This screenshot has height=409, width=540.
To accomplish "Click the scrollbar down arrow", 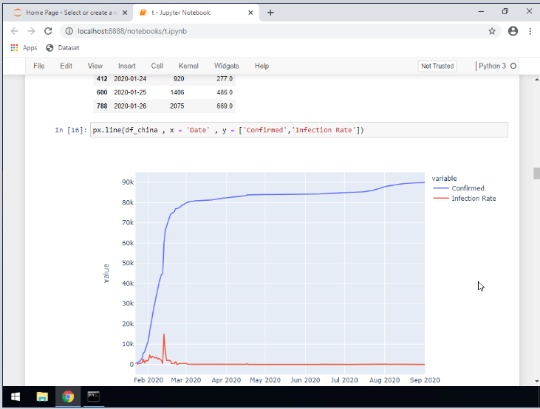I will point(536,381).
